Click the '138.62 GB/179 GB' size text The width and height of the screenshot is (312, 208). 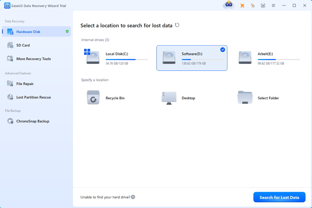193,63
